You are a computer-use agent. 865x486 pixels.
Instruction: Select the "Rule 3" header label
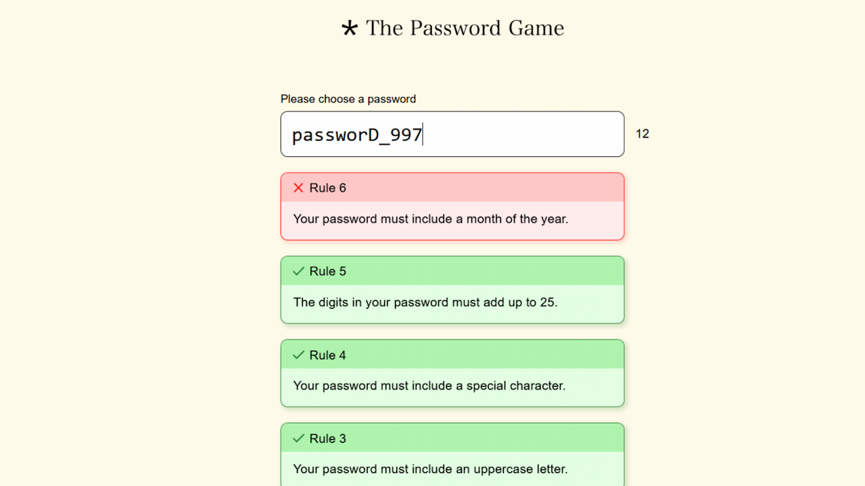(x=328, y=438)
